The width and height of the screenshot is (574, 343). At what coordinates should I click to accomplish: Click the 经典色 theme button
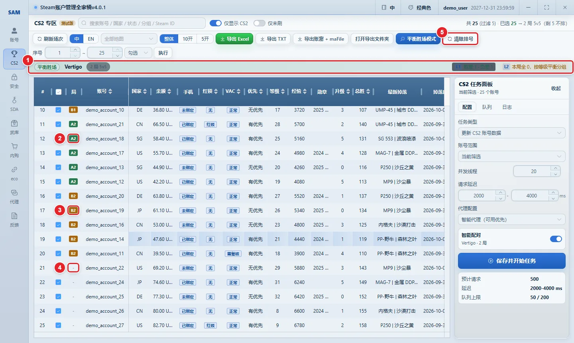[x=419, y=8]
